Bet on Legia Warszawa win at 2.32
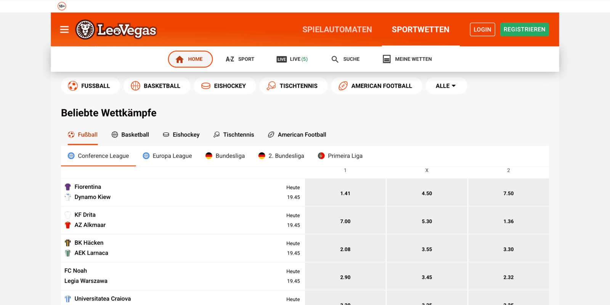Screen dimensions: 610x305 (x=509, y=277)
